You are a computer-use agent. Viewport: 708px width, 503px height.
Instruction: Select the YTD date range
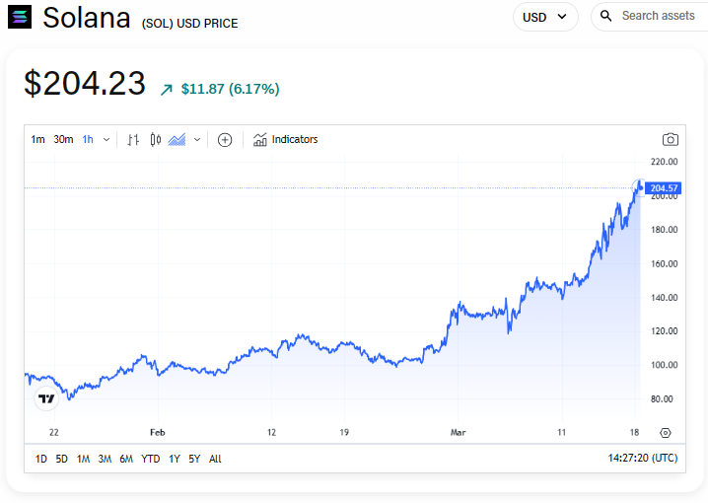click(x=150, y=459)
